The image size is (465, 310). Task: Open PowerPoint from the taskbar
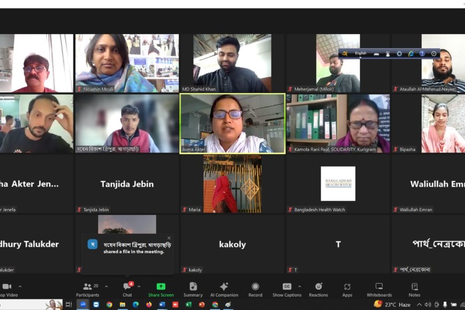pyautogui.click(x=201, y=304)
